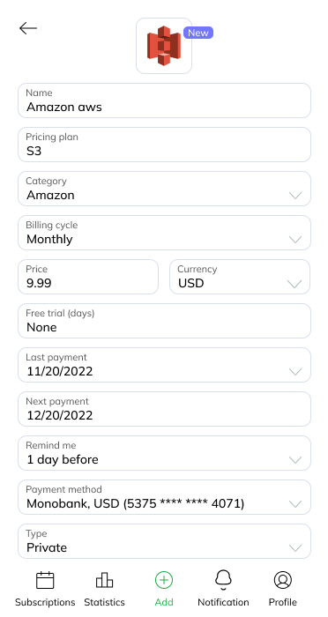Edit the Free trial days field
Image resolution: width=328 pixels, height=617 pixels.
[164, 321]
